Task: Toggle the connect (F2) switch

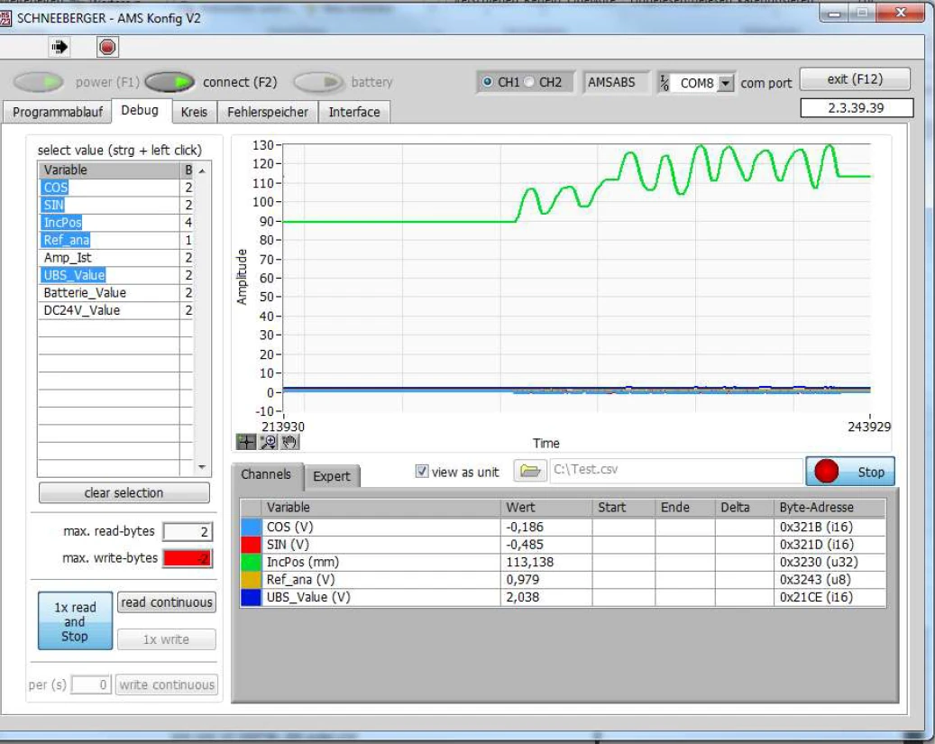Action: 171,82
